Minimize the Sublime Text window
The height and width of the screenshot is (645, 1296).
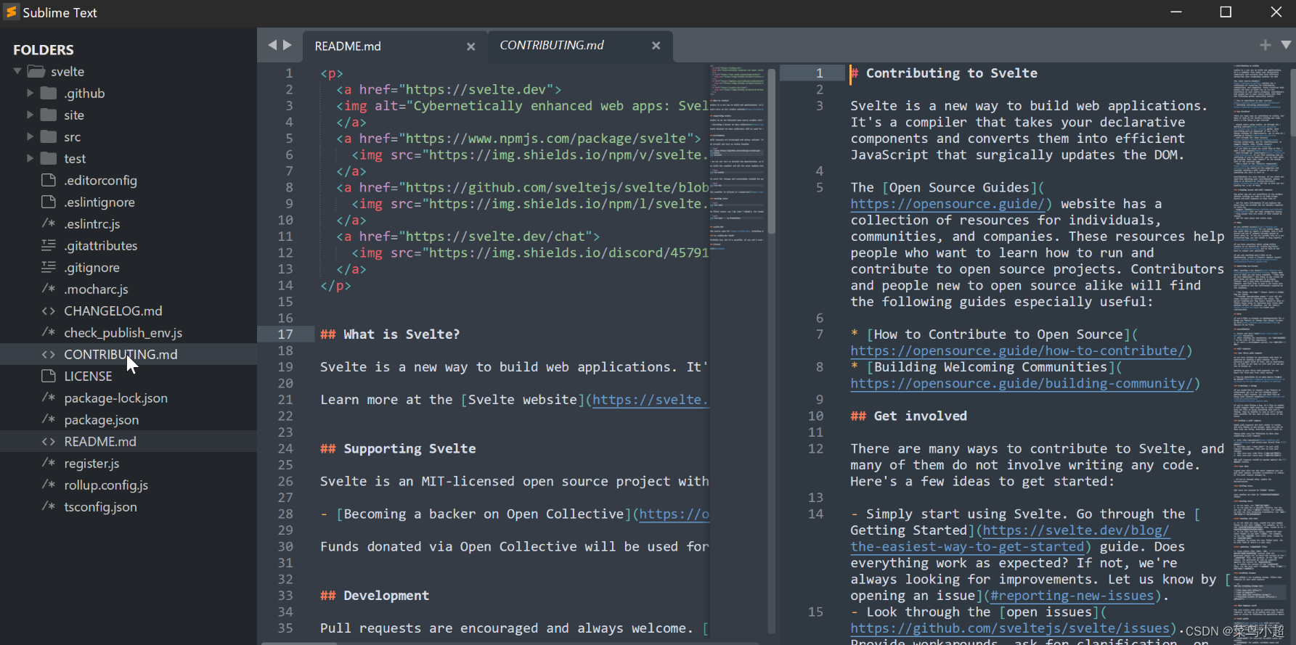tap(1176, 12)
